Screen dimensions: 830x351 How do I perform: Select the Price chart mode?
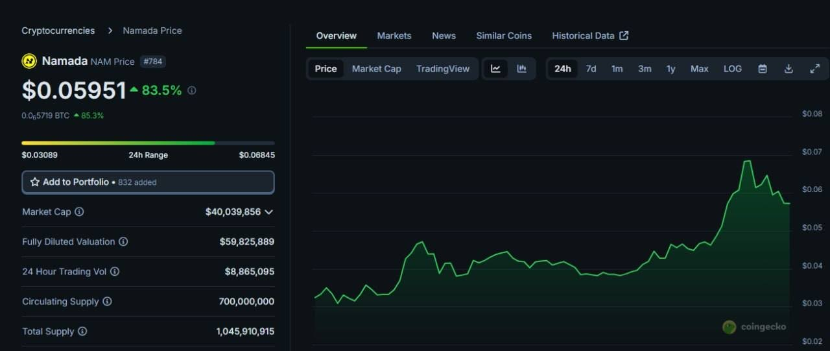click(x=326, y=69)
